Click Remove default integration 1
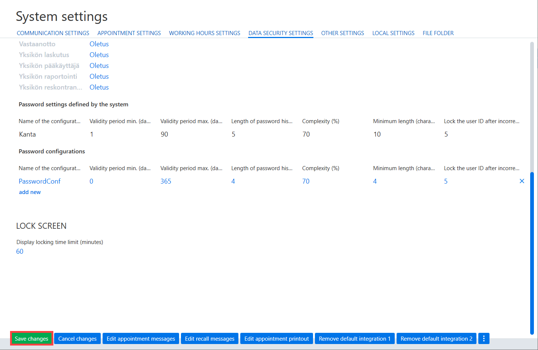Viewport: 538px width, 350px height. pyautogui.click(x=355, y=338)
